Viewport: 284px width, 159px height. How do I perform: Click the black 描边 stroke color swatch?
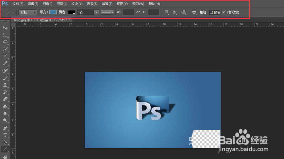(71, 12)
